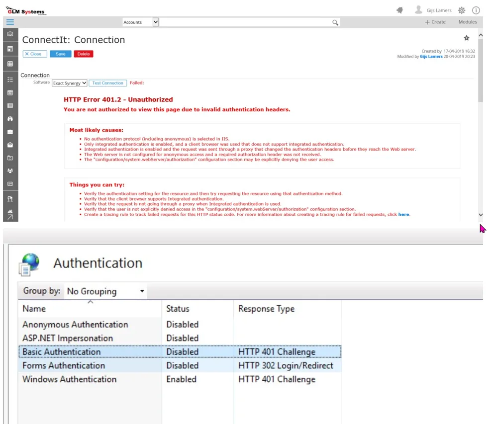This screenshot has height=424, width=492.
Task: Click the search magnifier icon
Action: (335, 22)
